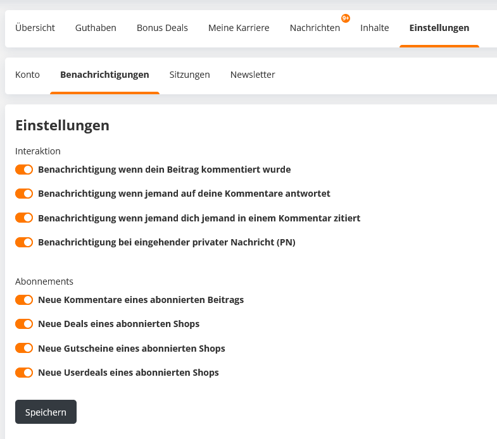This screenshot has width=497, height=439.
Task: Toggle notification for replies to your comments
Action: tap(24, 194)
